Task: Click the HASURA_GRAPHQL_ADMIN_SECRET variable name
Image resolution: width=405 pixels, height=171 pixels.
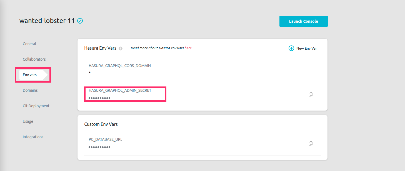Action: coord(119,90)
